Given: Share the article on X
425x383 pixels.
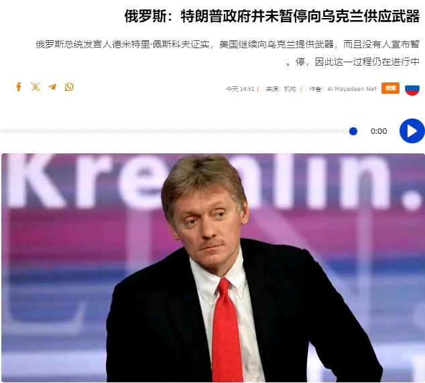Looking at the screenshot, I should coord(36,87).
